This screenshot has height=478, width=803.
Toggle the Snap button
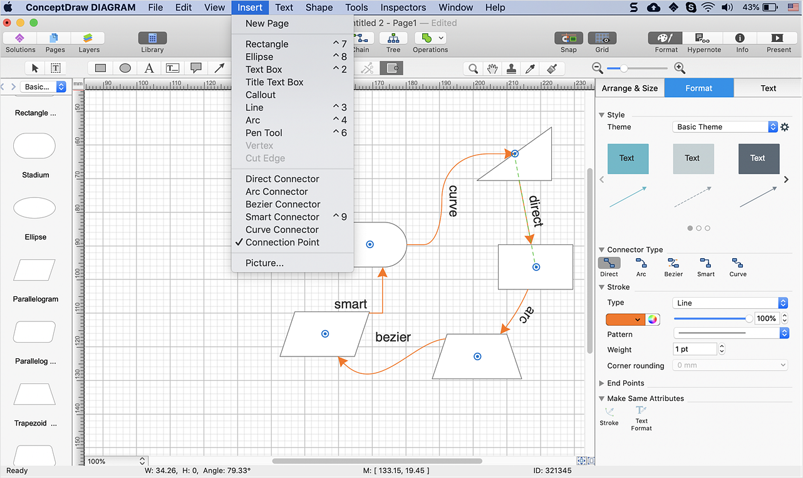(x=568, y=39)
